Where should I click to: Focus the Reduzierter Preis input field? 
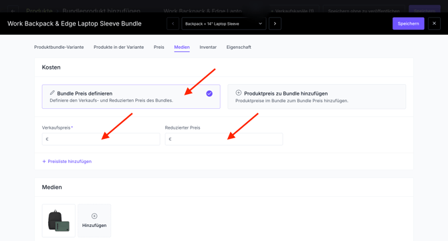224,139
